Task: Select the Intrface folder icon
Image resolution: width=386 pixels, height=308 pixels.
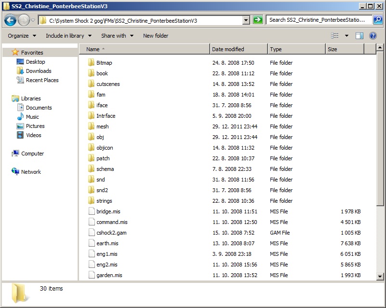Action: [92, 116]
